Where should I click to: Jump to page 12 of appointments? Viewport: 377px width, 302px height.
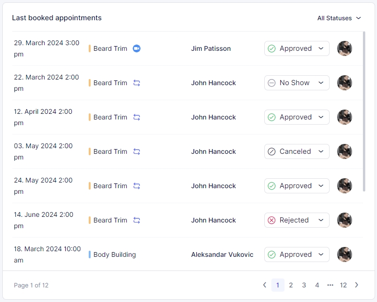tap(343, 285)
